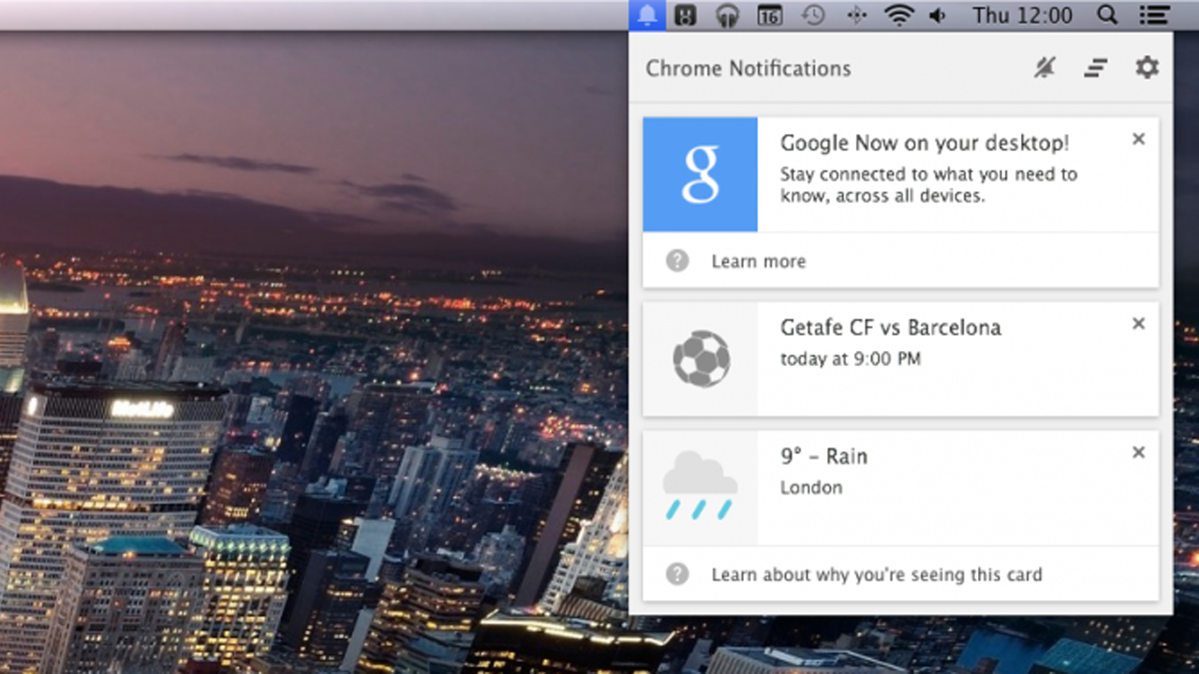Viewport: 1199px width, 674px height.
Task: Open Notification Center from the list icon
Action: click(x=1153, y=15)
